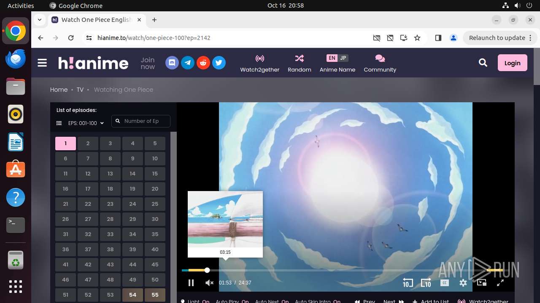Select episode 1
This screenshot has height=303, width=540.
pos(65,144)
